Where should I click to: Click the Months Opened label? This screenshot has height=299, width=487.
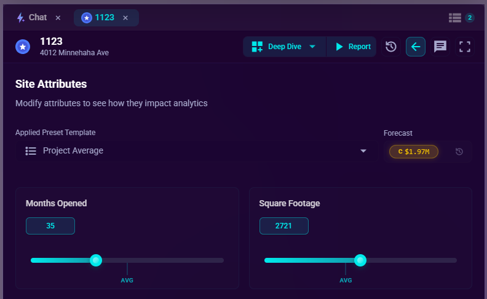[56, 203]
